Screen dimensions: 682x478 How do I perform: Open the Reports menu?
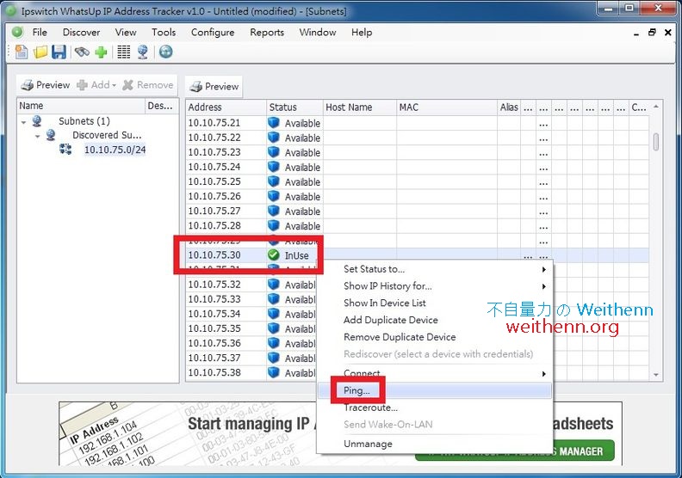(x=267, y=32)
